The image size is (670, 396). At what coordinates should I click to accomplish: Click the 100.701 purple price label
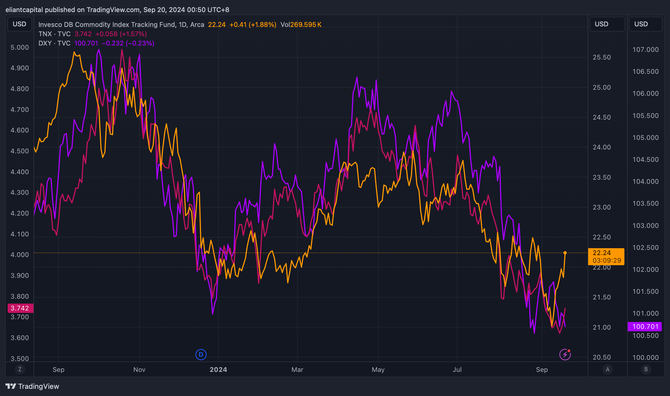pos(645,327)
